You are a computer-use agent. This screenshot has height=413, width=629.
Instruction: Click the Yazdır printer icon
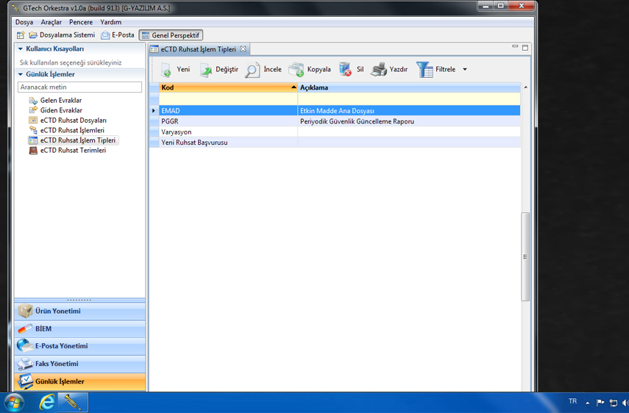(x=379, y=70)
